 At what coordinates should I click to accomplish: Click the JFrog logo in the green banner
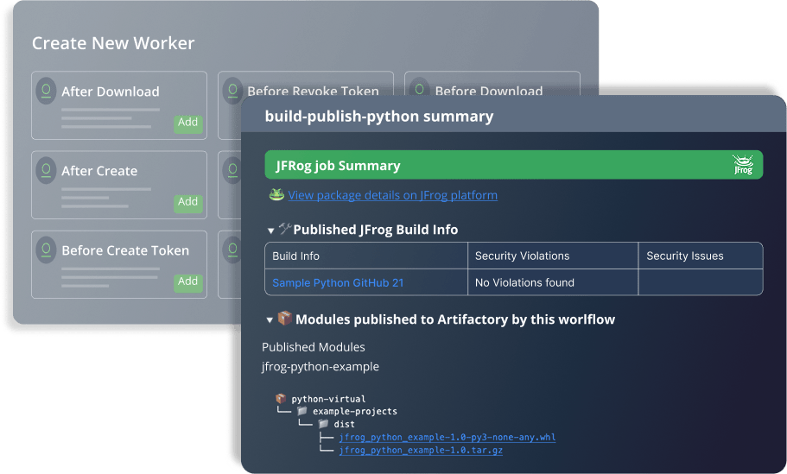coord(743,165)
